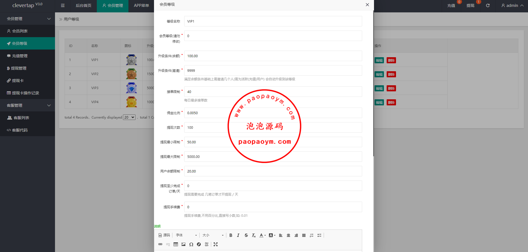Toggle strikethrough formatting in the editor

pyautogui.click(x=246, y=235)
